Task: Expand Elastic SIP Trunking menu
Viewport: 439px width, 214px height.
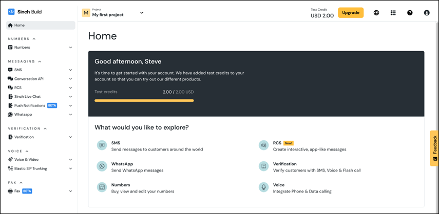Action: 71,168
